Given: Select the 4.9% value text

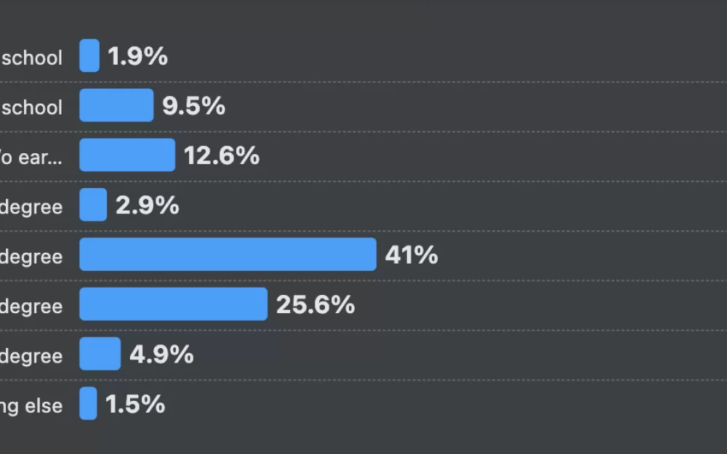Looking at the screenshot, I should (x=161, y=354).
